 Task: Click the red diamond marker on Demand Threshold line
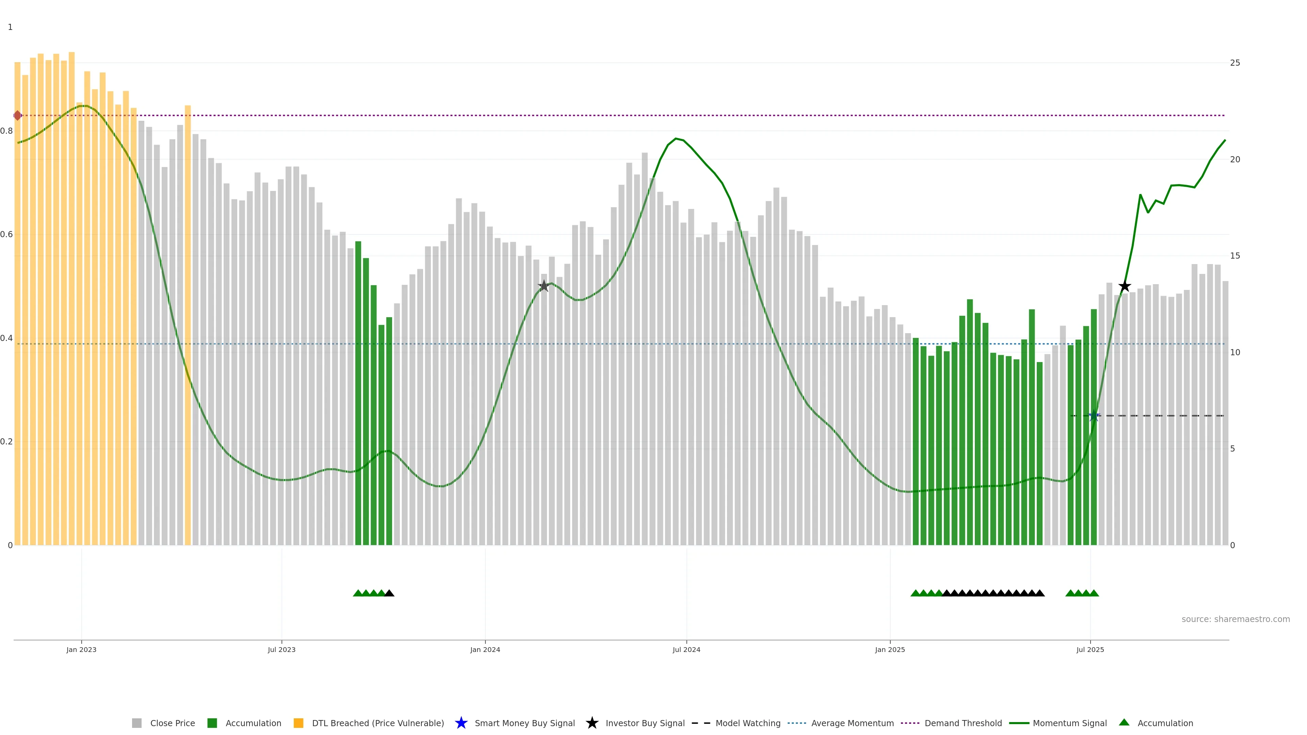18,116
